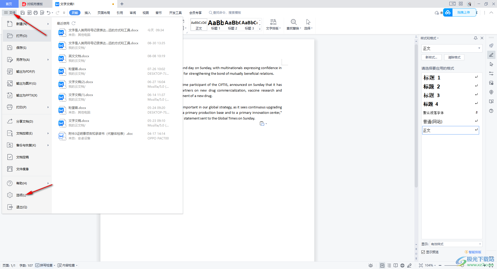
Task: Click the New Style button
Action: [431, 57]
